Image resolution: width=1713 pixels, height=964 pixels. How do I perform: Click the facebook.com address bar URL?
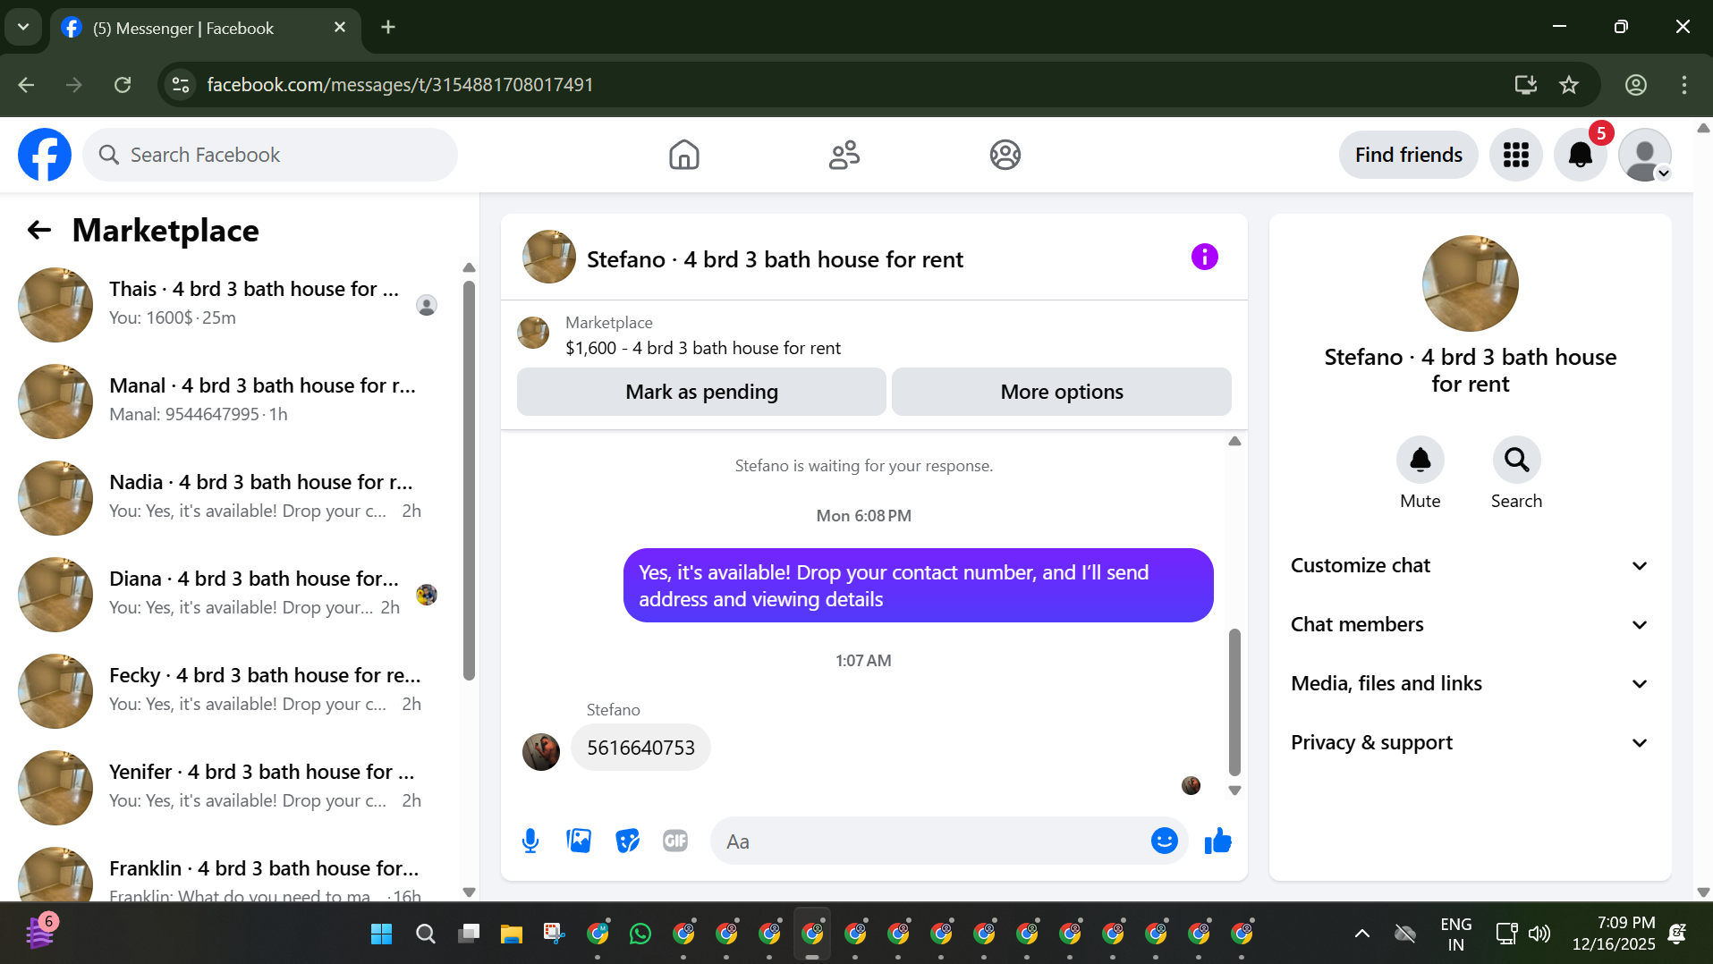tap(400, 85)
